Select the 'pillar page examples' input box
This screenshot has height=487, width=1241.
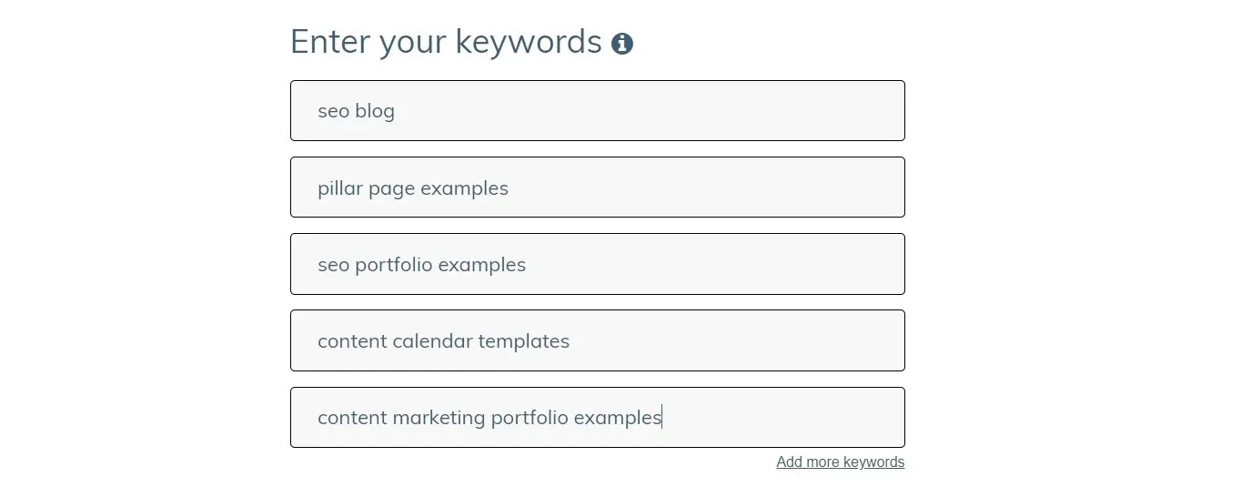(598, 188)
